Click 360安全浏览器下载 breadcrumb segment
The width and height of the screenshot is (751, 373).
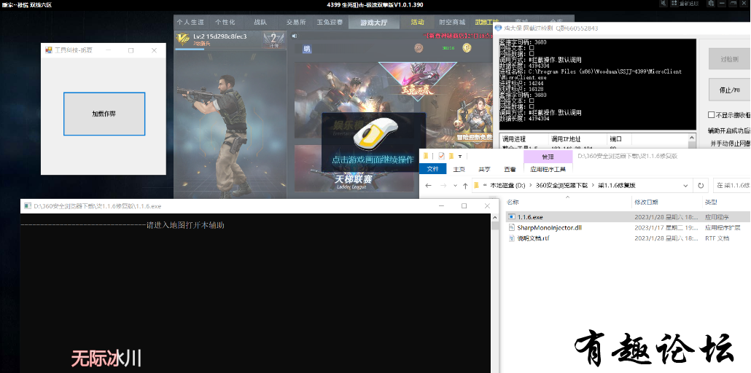tap(561, 185)
